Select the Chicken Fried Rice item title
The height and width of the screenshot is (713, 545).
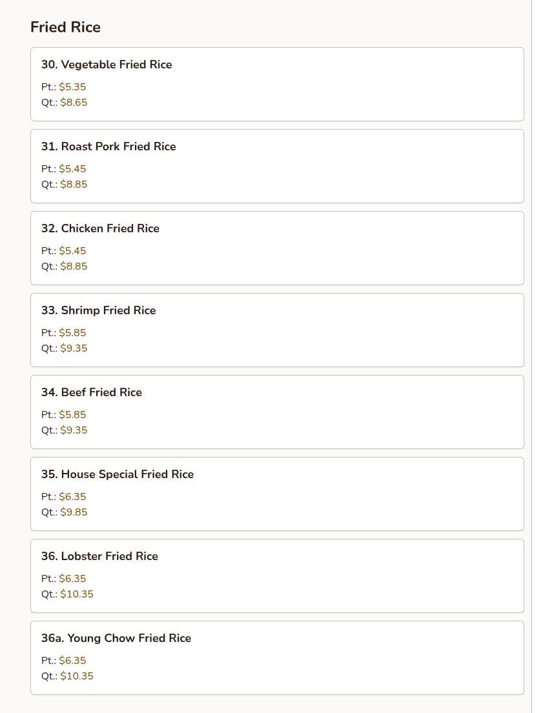(x=100, y=228)
